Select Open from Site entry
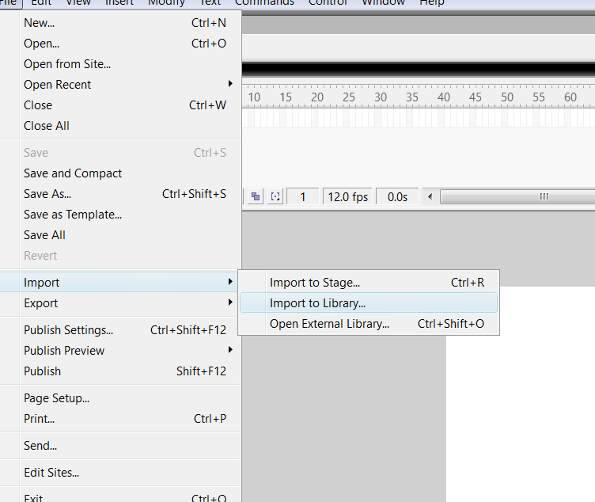Screen dimensions: 595x502 67,64
